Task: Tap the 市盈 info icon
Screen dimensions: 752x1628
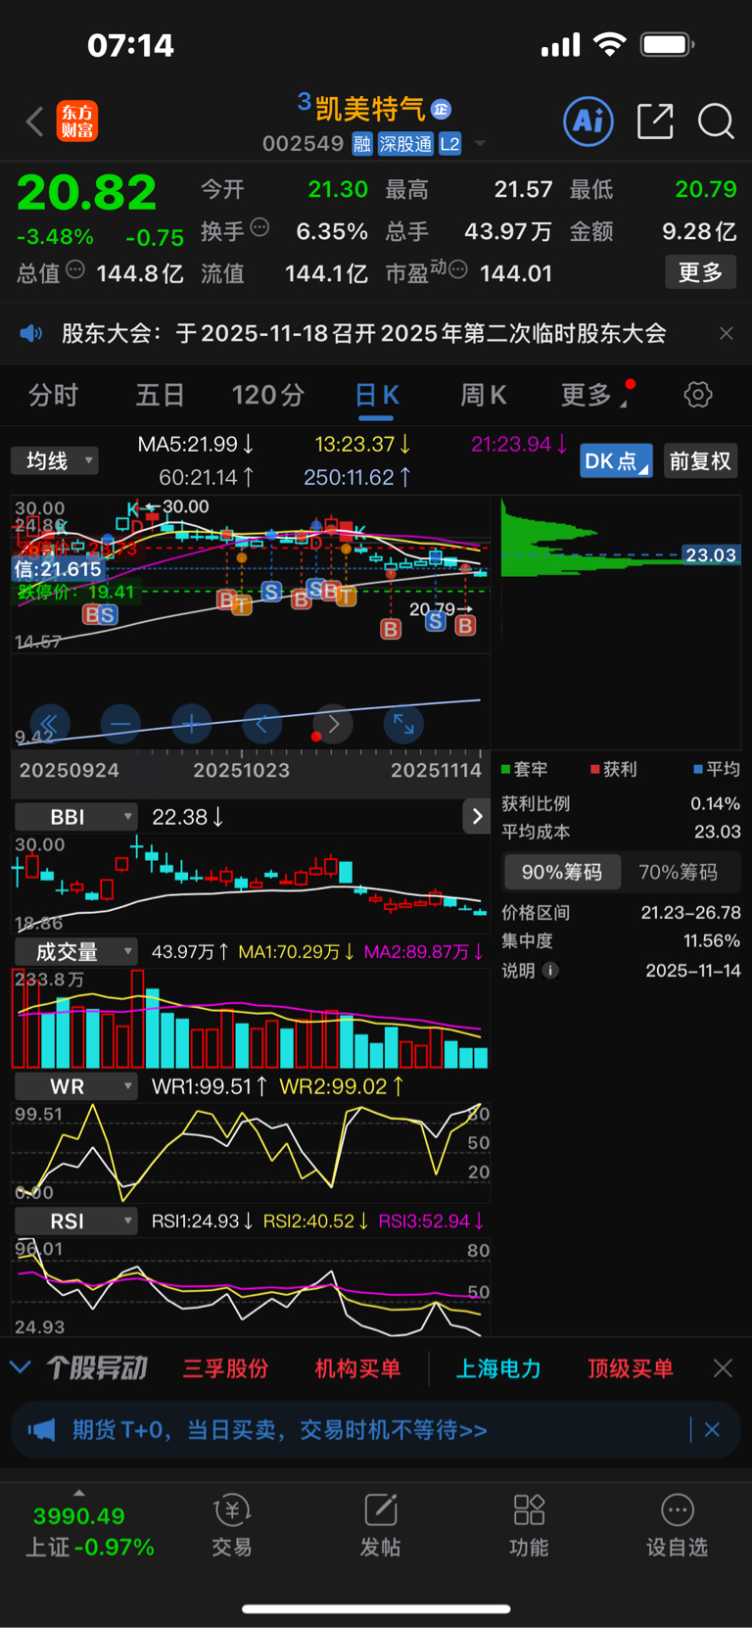Action: coord(457,270)
